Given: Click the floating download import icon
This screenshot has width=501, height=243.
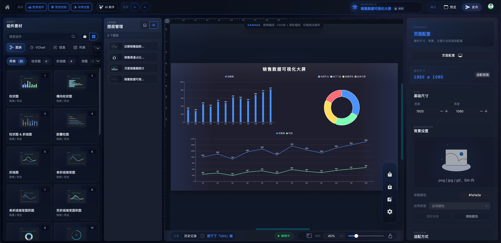Looking at the screenshot, I should tap(390, 187).
